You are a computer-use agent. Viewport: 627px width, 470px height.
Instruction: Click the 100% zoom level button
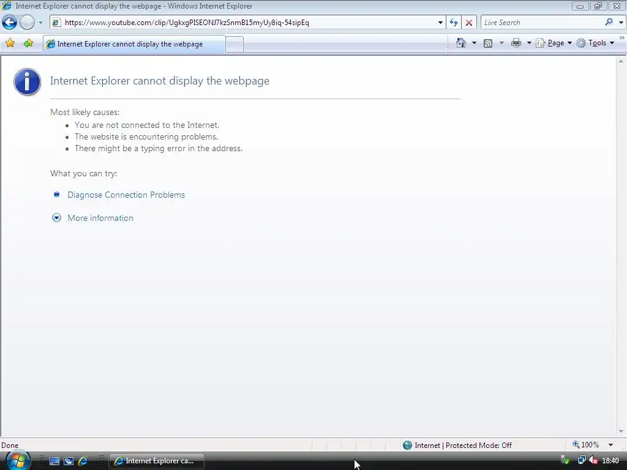click(586, 445)
